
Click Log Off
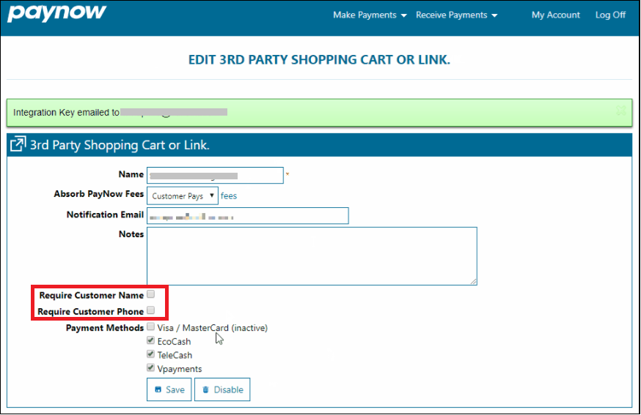coord(610,15)
